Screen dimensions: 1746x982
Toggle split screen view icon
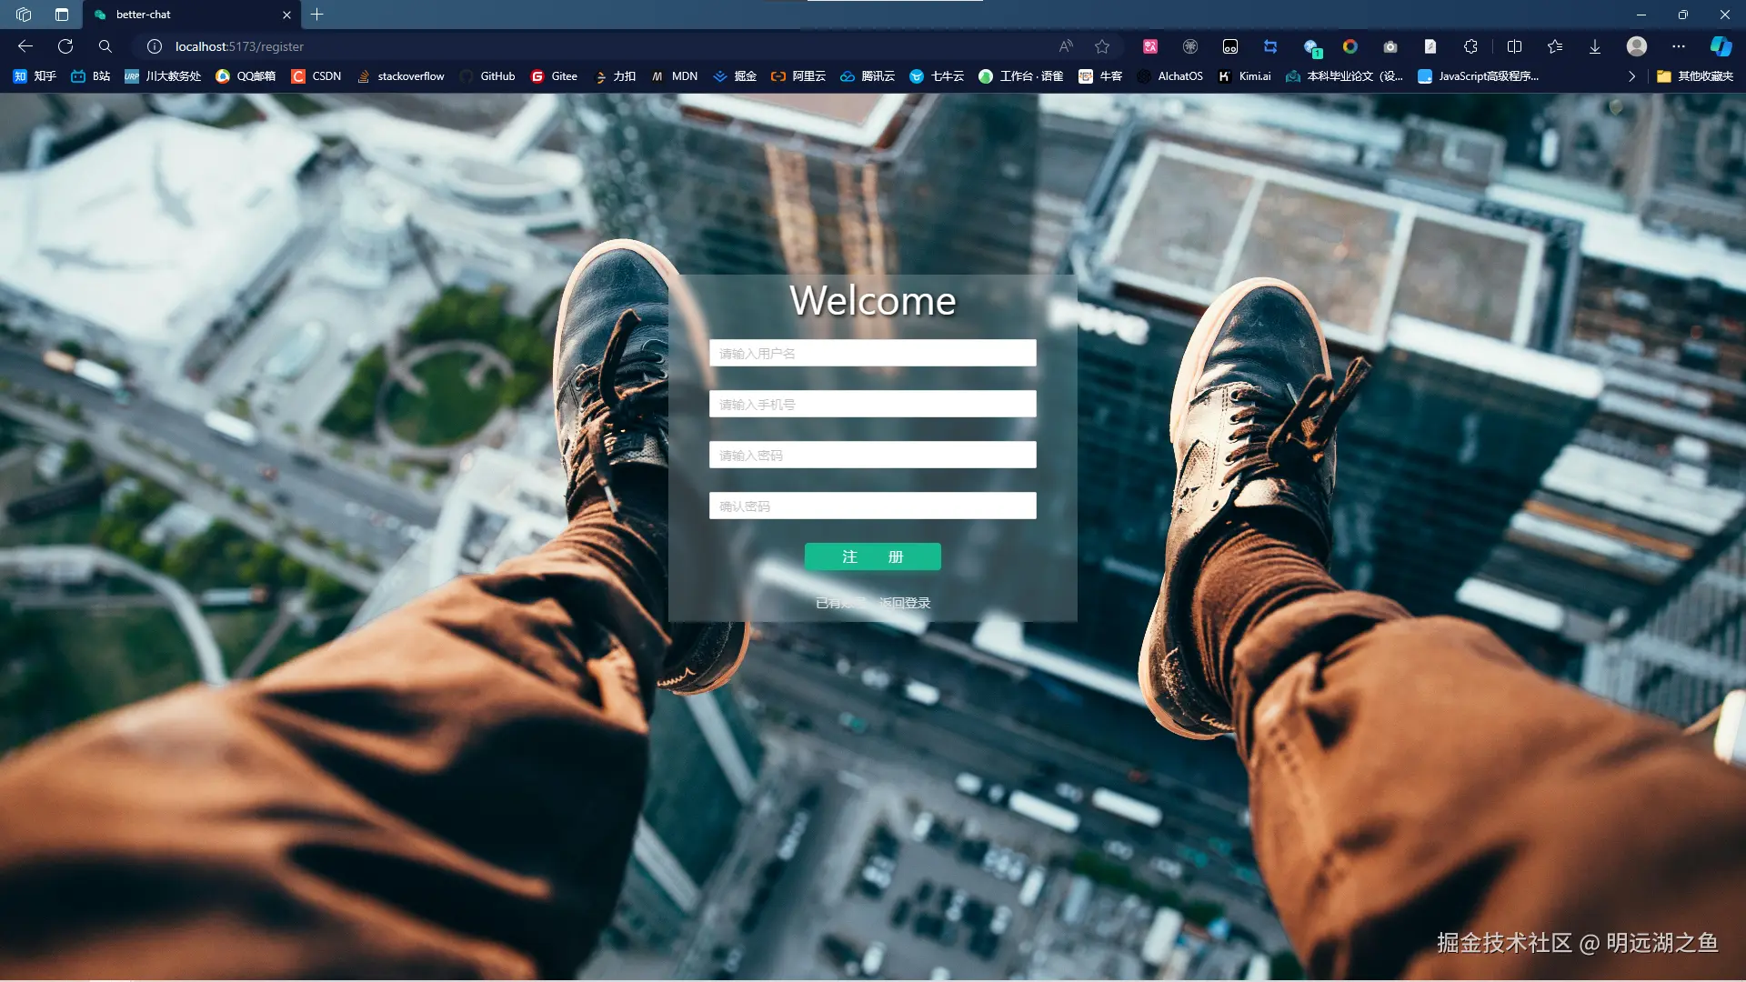(x=1514, y=46)
